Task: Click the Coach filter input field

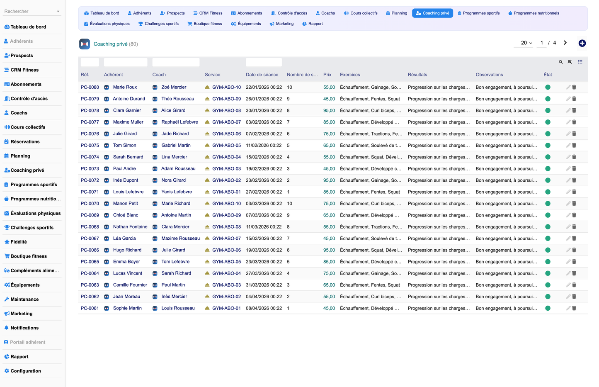Action: pyautogui.click(x=176, y=62)
